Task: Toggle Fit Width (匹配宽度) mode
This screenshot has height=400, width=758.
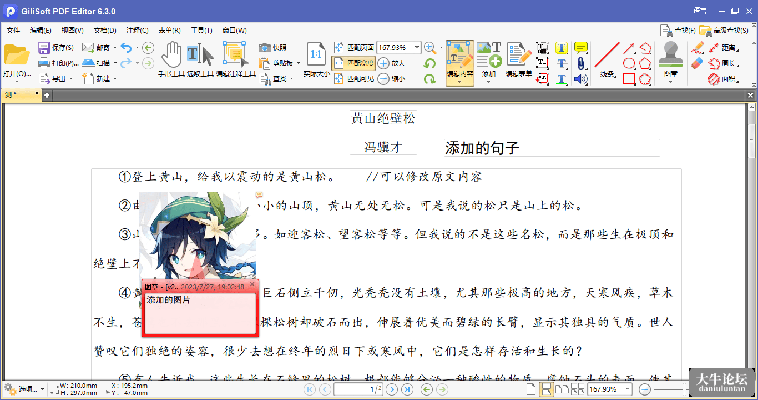Action: (354, 63)
